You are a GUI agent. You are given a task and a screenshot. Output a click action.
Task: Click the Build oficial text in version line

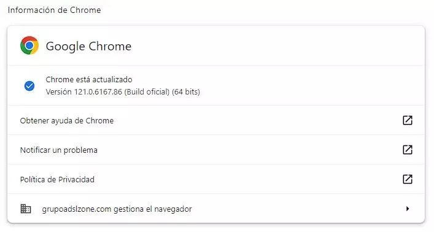tap(147, 92)
